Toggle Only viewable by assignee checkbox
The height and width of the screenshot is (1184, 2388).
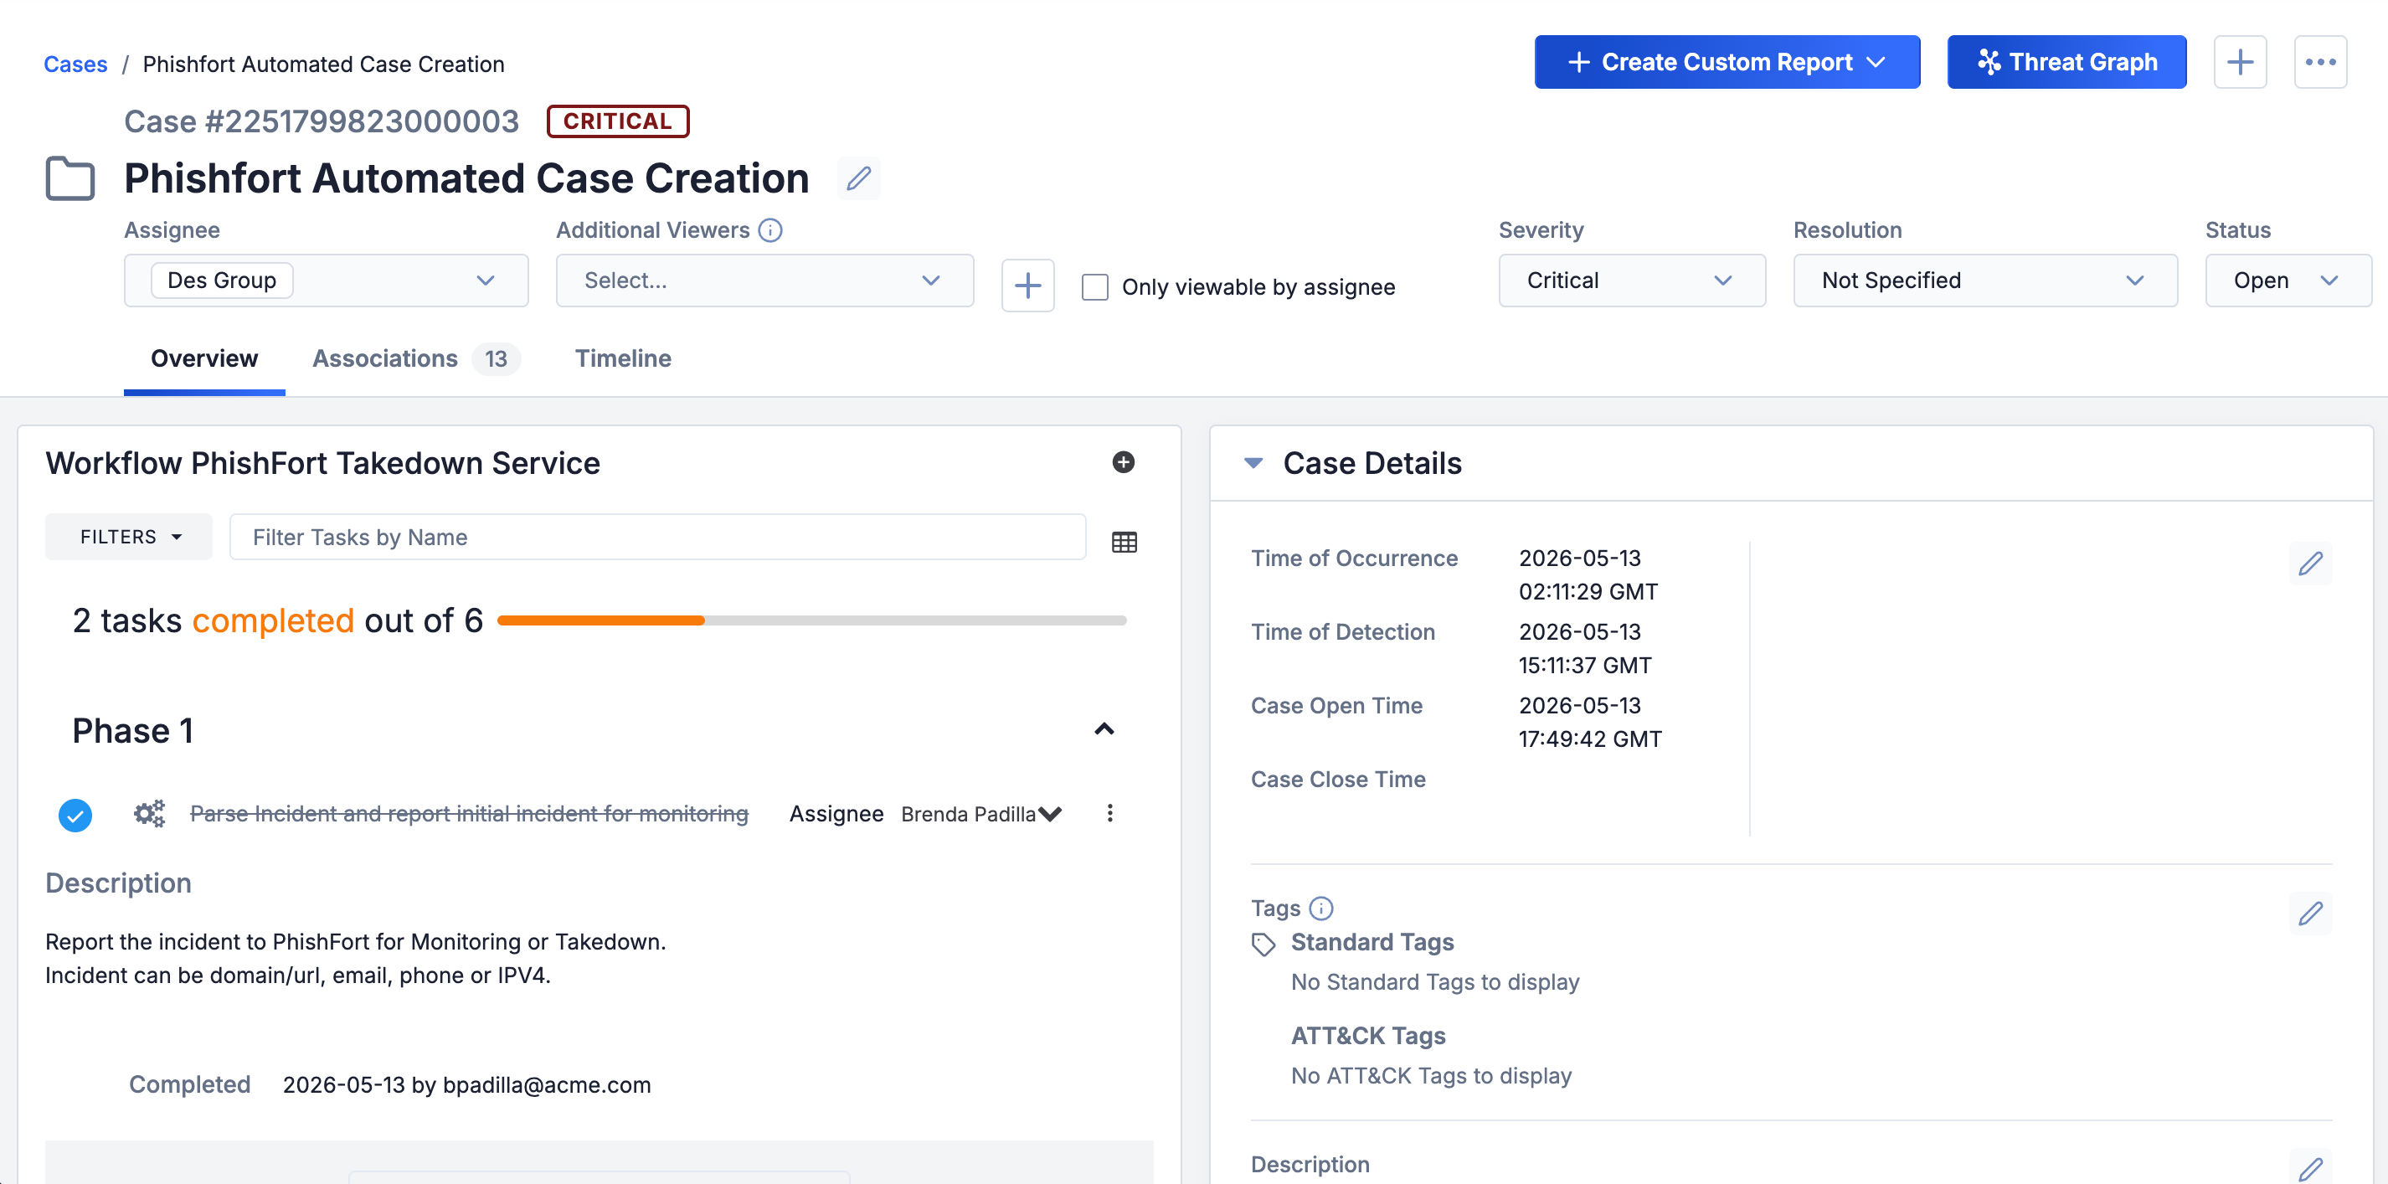(1095, 286)
